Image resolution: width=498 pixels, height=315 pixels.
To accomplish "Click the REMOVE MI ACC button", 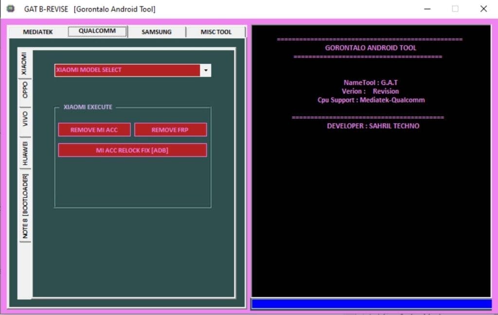I will click(x=94, y=130).
